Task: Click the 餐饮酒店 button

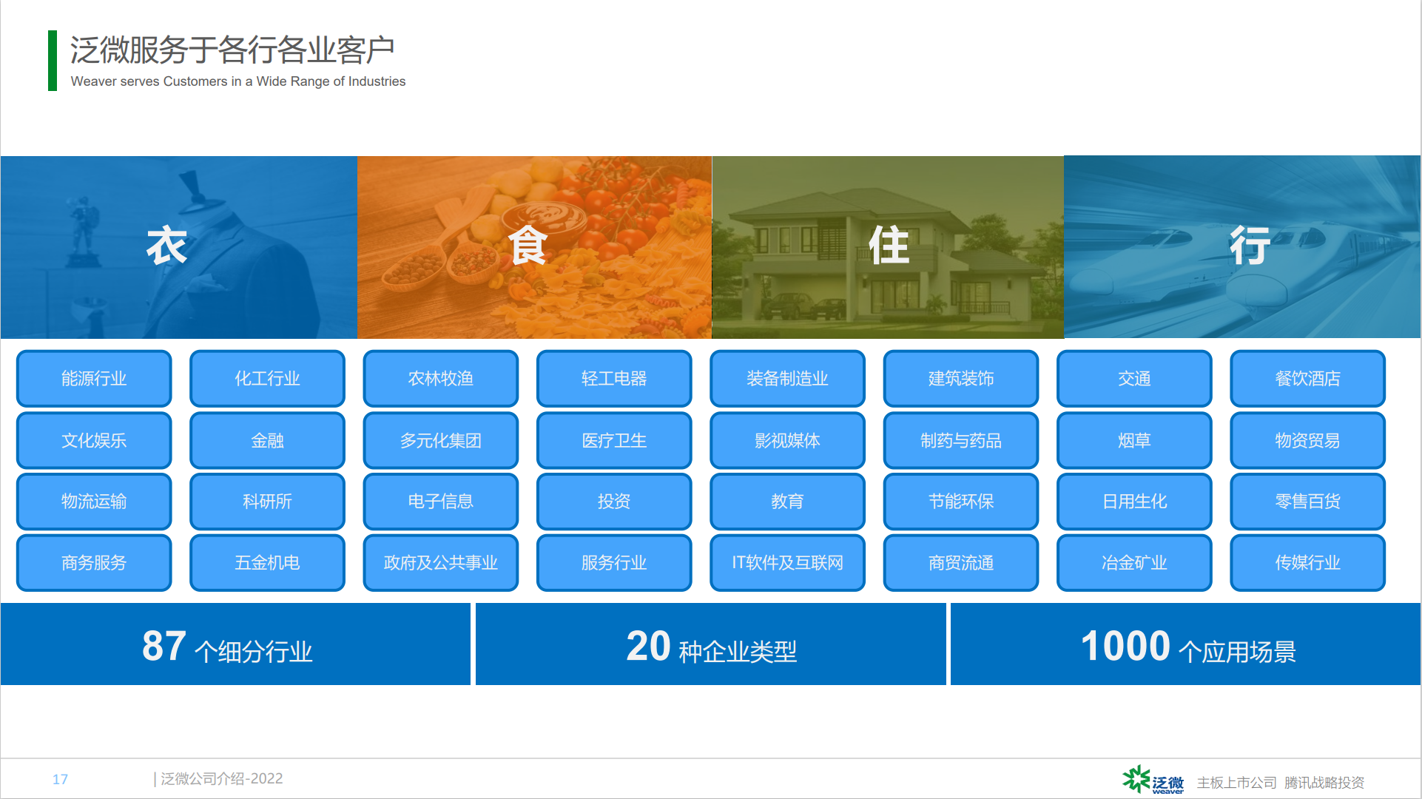Action: point(1307,379)
